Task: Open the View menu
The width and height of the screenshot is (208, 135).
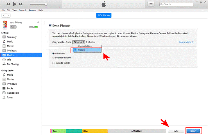Action: coord(15,10)
